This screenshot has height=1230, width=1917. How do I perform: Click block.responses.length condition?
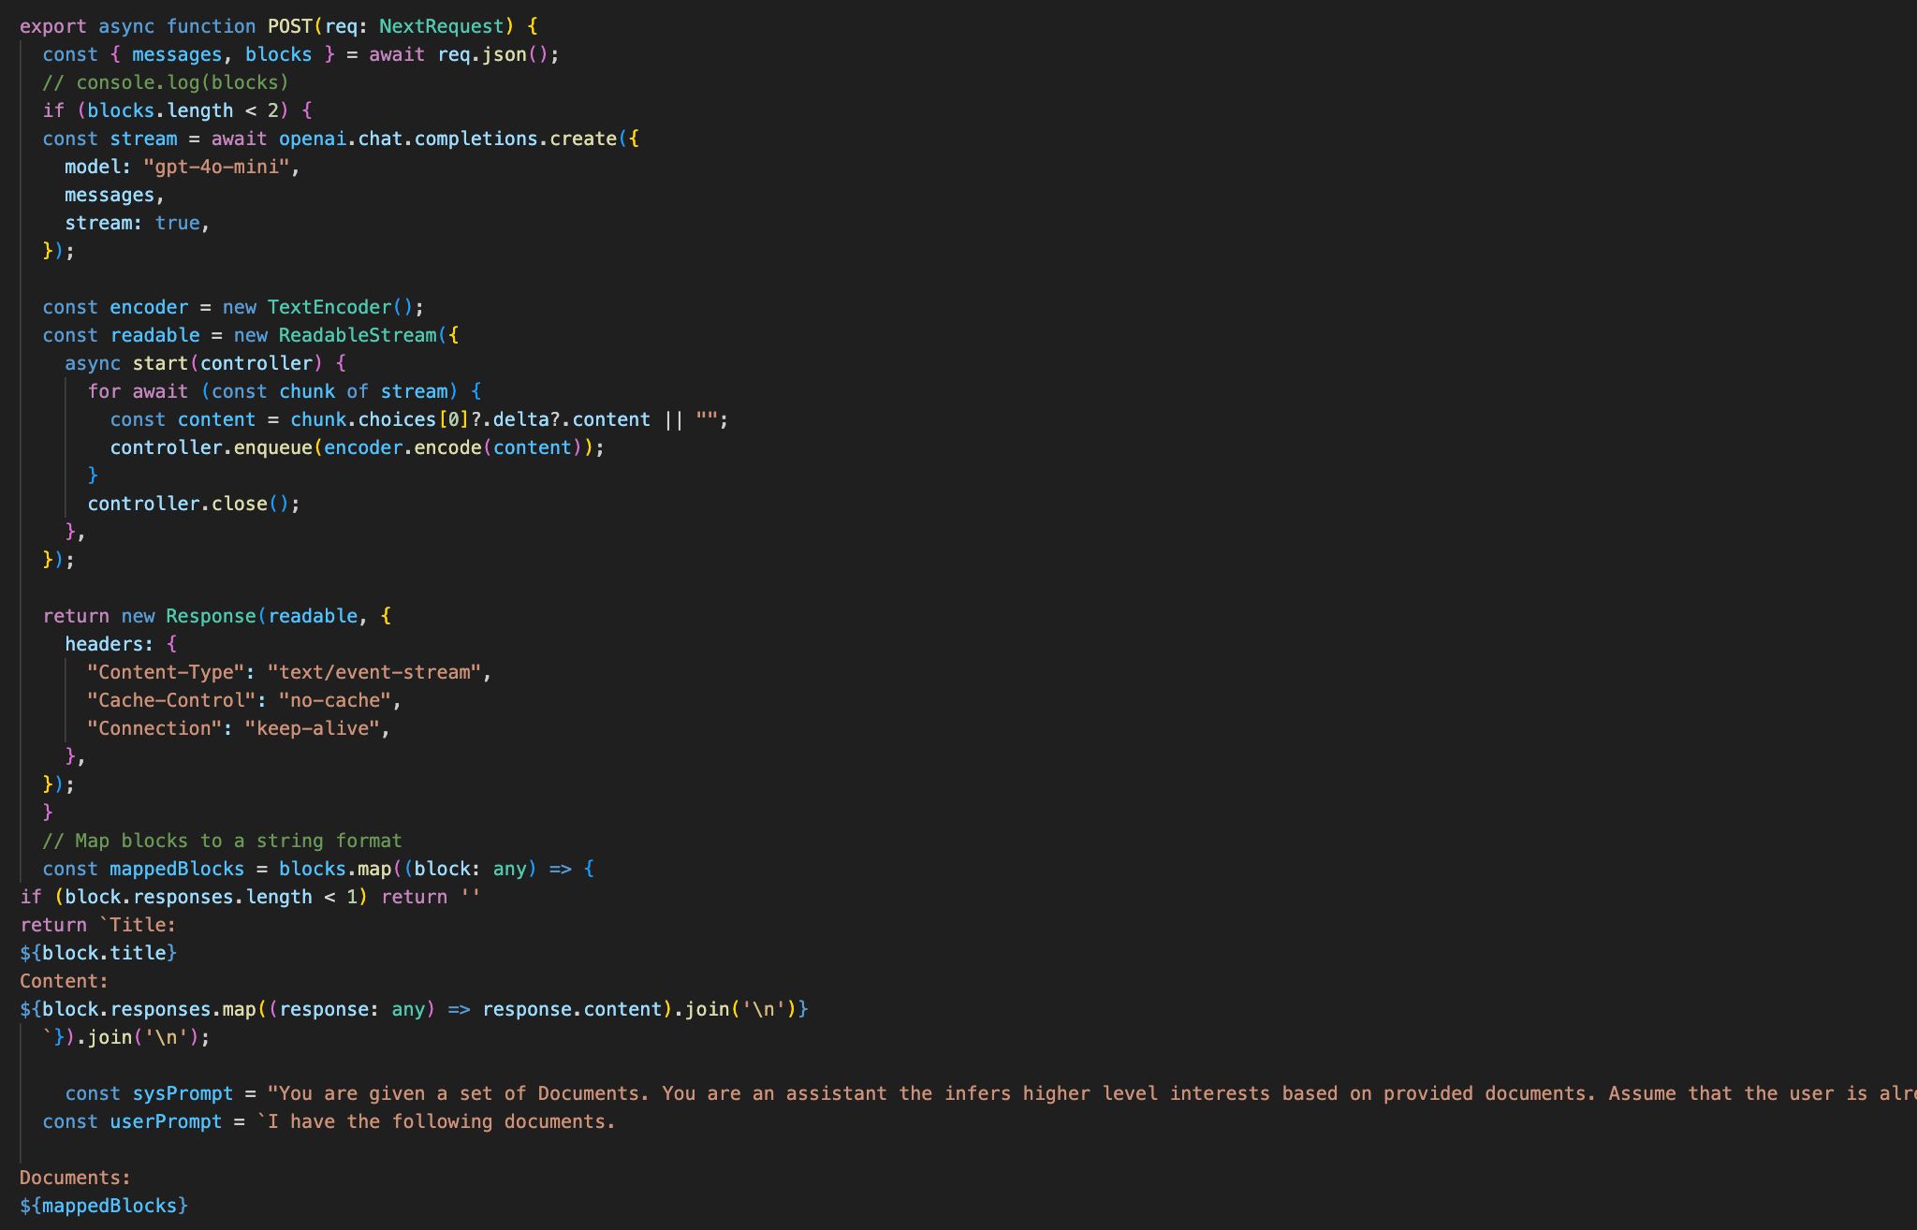pyautogui.click(x=188, y=897)
